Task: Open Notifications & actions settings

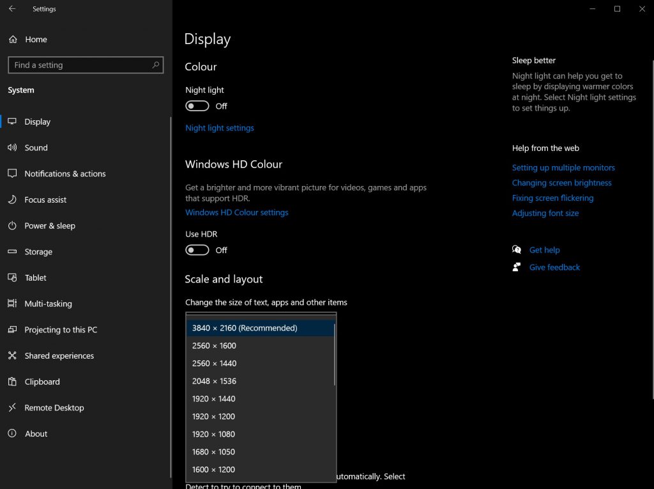Action: coord(65,173)
